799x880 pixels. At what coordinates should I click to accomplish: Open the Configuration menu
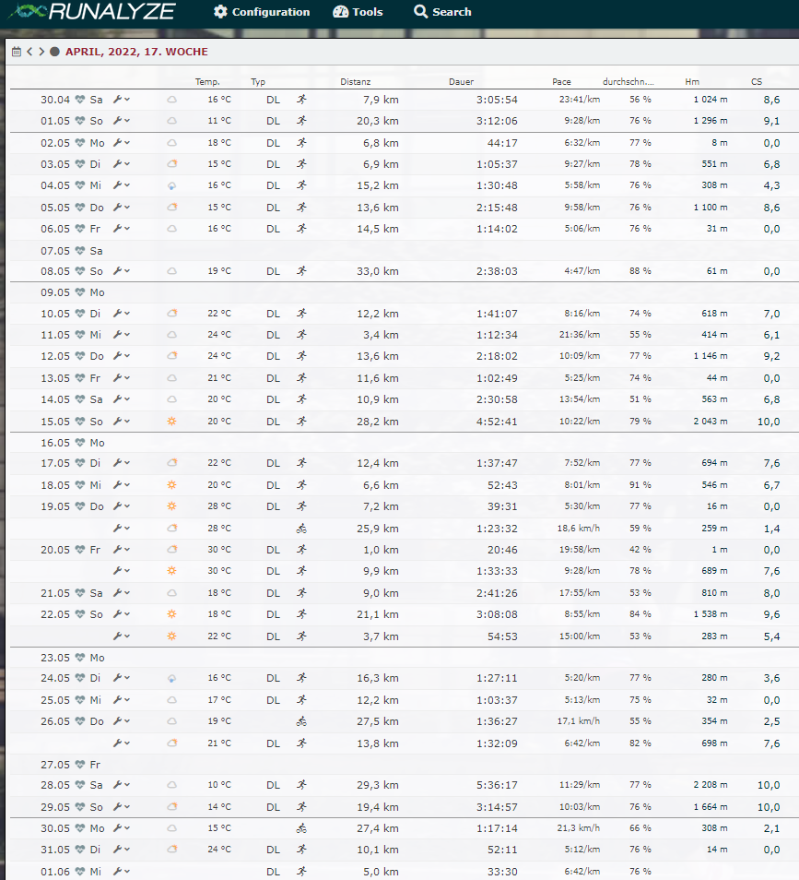click(262, 12)
